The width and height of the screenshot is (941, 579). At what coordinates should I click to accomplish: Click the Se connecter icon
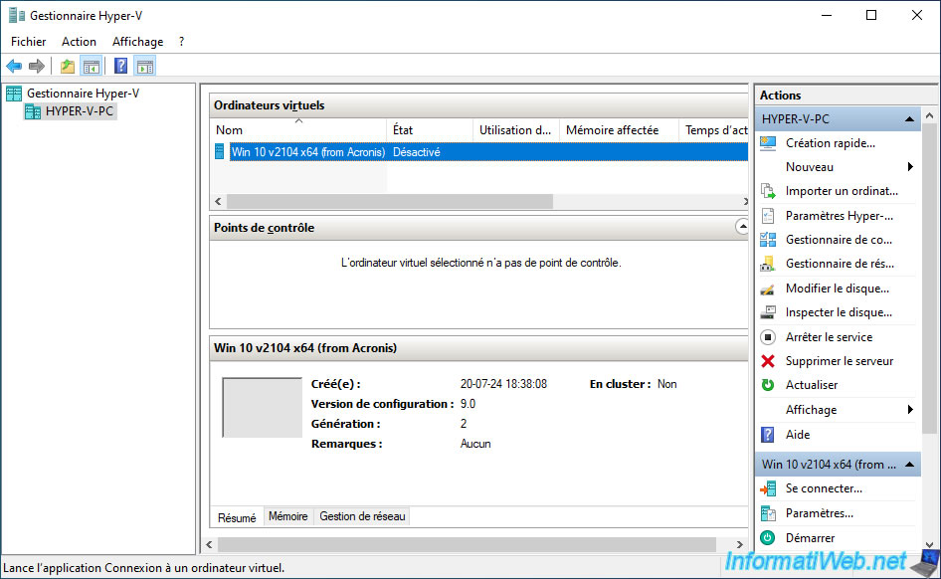pos(768,489)
